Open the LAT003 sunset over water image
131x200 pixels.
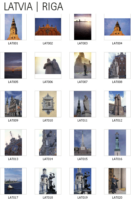pos(83,27)
